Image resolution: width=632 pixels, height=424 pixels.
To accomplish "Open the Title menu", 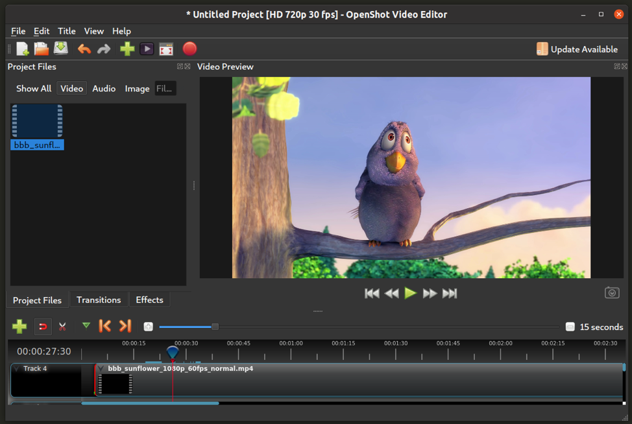I will point(66,31).
